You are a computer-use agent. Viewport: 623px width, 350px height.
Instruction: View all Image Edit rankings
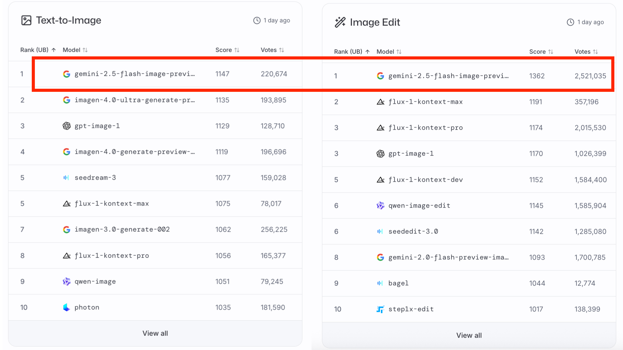point(469,335)
